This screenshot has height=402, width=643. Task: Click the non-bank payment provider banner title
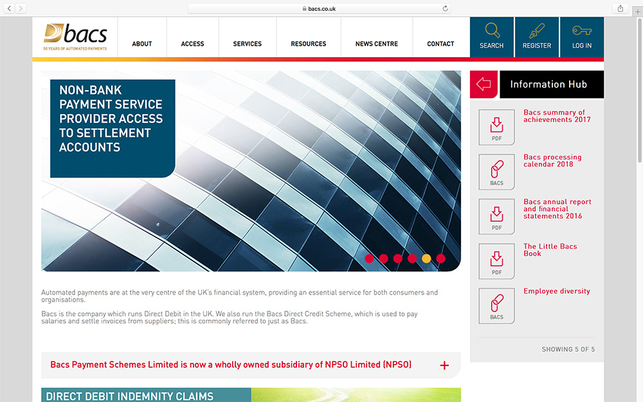(111, 118)
